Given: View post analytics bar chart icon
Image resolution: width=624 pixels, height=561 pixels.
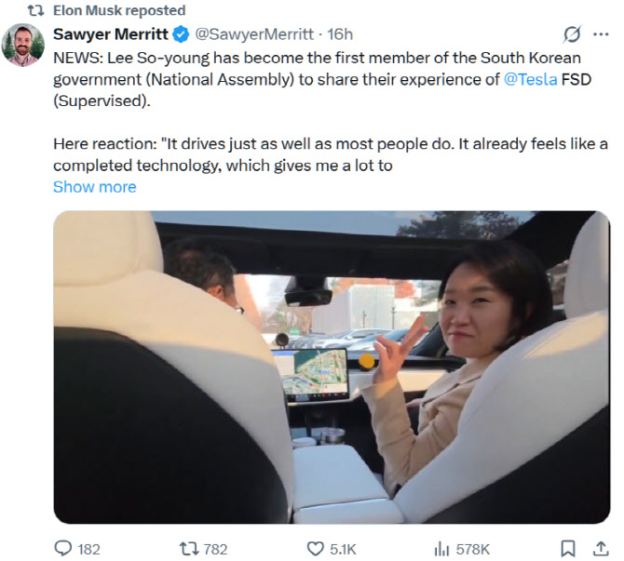Looking at the screenshot, I should coord(443,548).
